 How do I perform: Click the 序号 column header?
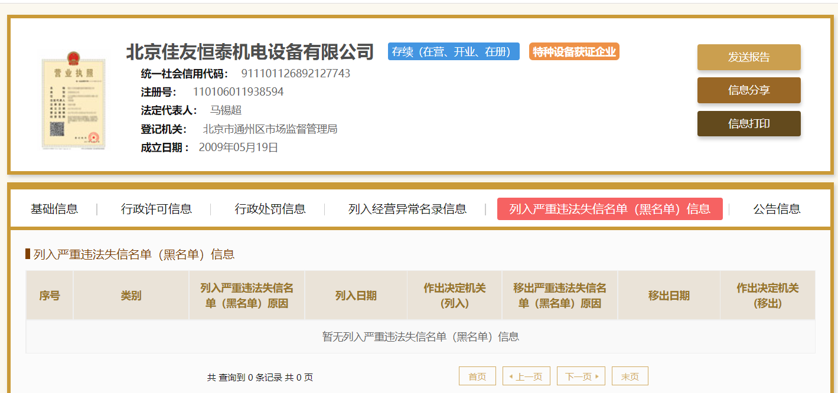50,296
